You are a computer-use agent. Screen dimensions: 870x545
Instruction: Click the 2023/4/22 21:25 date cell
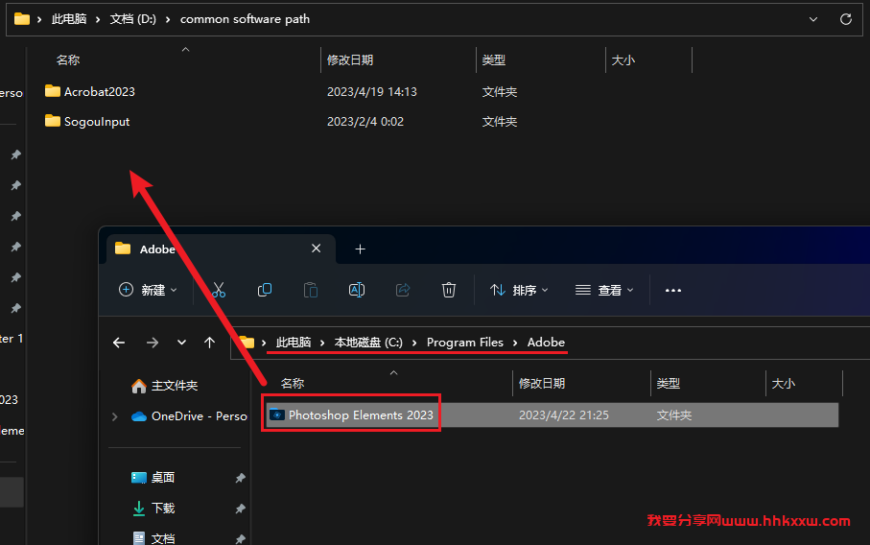tap(564, 415)
